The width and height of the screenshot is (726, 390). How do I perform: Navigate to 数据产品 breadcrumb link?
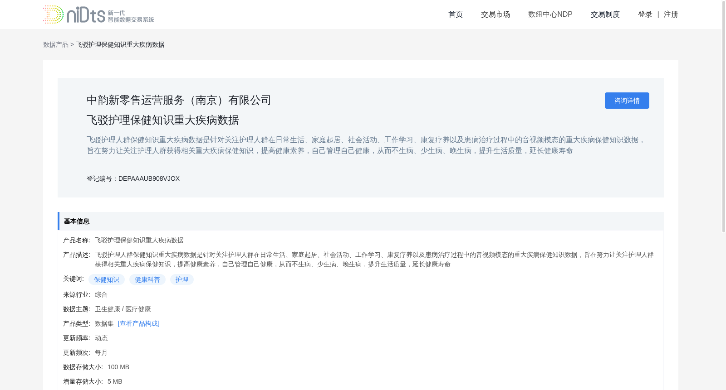56,44
